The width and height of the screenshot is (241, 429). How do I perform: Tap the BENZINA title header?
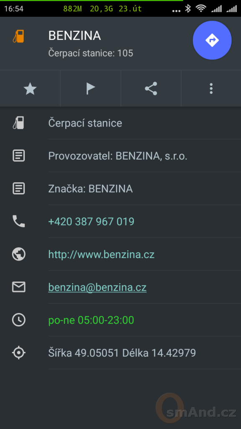pyautogui.click(x=74, y=36)
